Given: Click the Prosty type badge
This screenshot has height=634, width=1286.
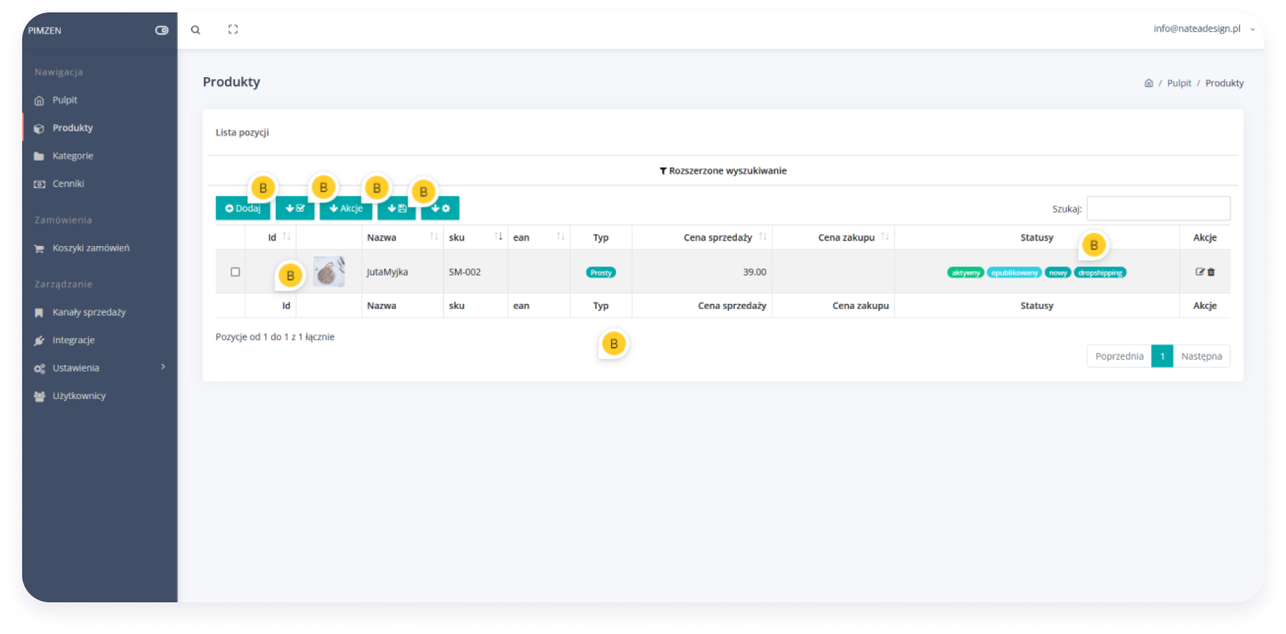Looking at the screenshot, I should click(601, 273).
